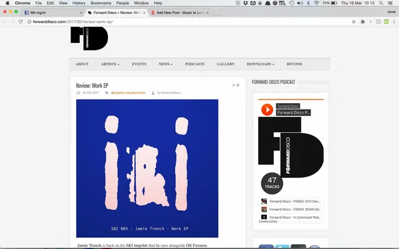399x249 pixels.
Task: Close the Add New Post tab
Action: pos(208,12)
